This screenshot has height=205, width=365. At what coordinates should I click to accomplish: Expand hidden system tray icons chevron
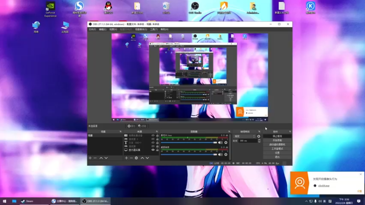pos(306,201)
